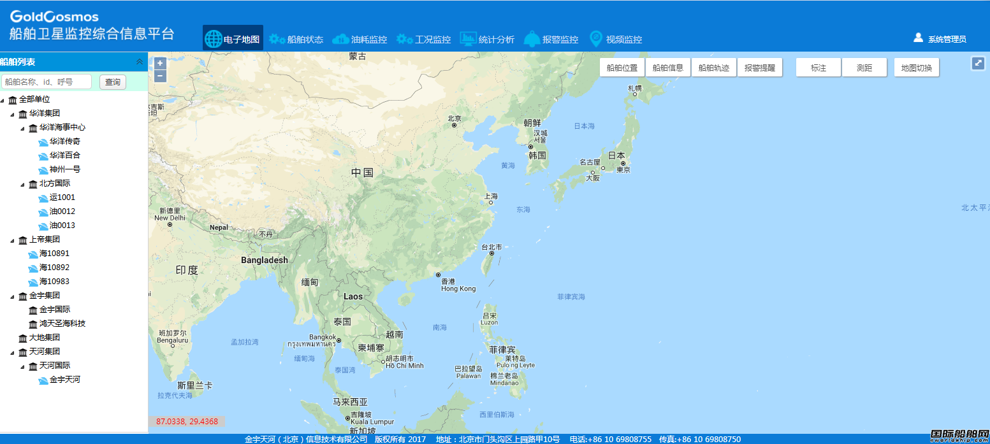
Task: Click the 油耗监控 cloud chart icon
Action: (x=341, y=39)
